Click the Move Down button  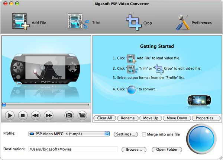177,118
